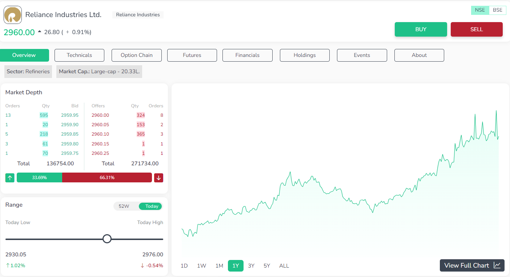The image size is (510, 277).
Task: Click the offer price 2960.10
Action: (100, 134)
